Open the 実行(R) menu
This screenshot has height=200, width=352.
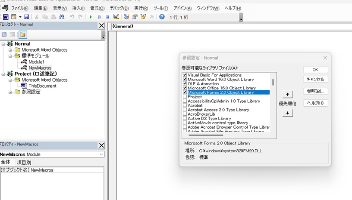[x=141, y=8]
